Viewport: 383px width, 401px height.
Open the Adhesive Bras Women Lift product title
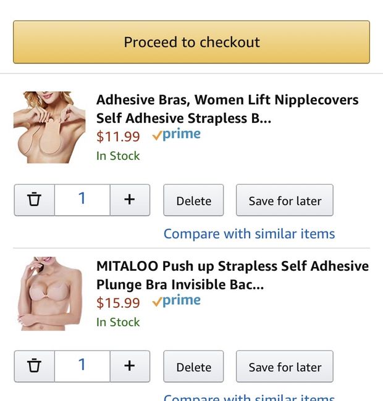point(227,109)
